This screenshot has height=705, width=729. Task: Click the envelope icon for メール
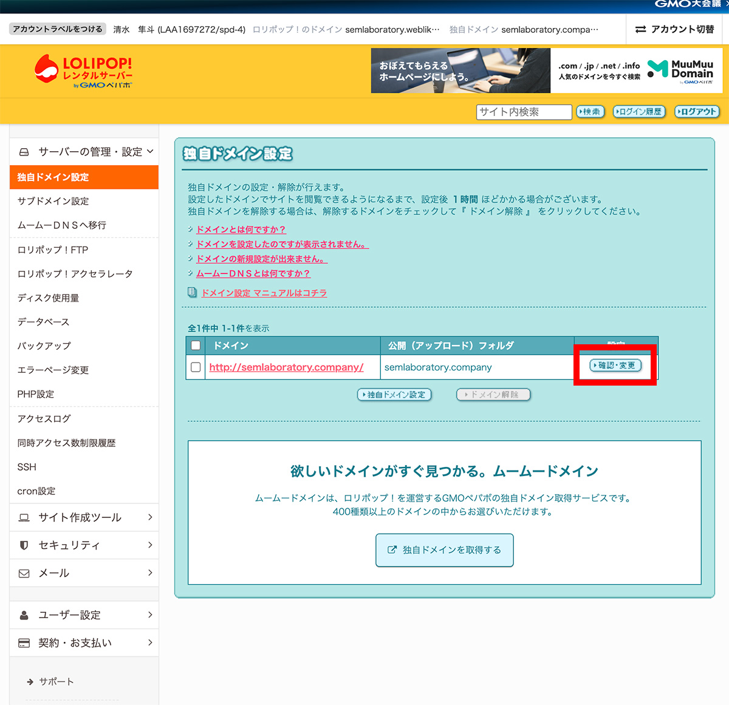coord(22,573)
